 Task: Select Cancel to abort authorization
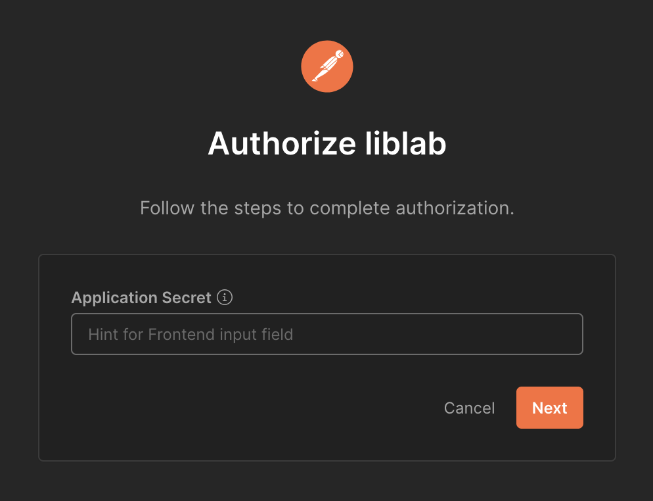click(468, 408)
